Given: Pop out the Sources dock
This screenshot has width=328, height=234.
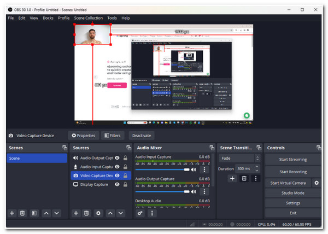Looking at the screenshot, I should tap(128, 148).
